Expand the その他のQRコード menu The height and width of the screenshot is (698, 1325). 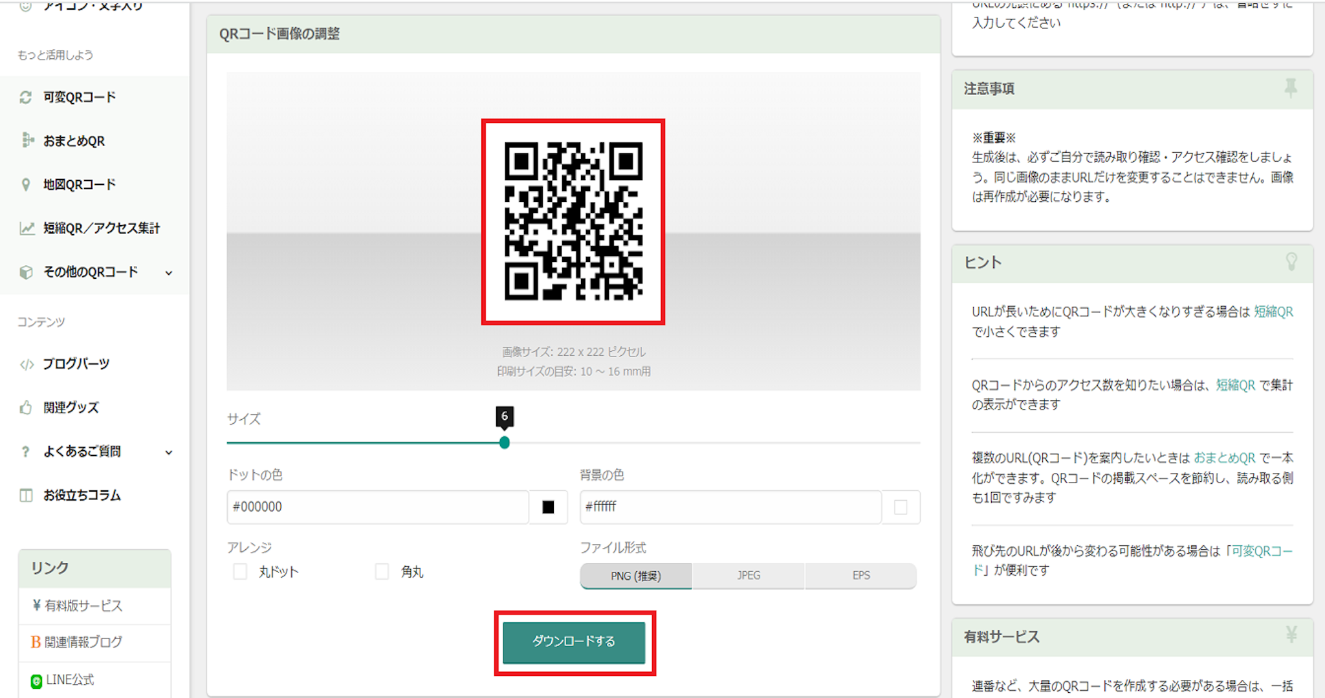click(x=168, y=272)
